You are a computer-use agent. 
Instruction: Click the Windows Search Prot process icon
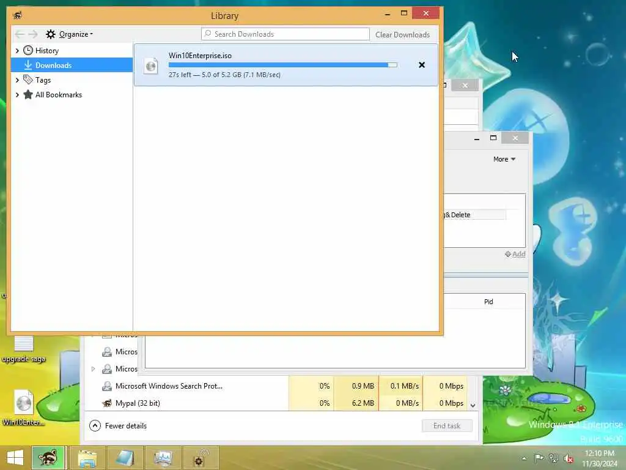[x=106, y=386]
